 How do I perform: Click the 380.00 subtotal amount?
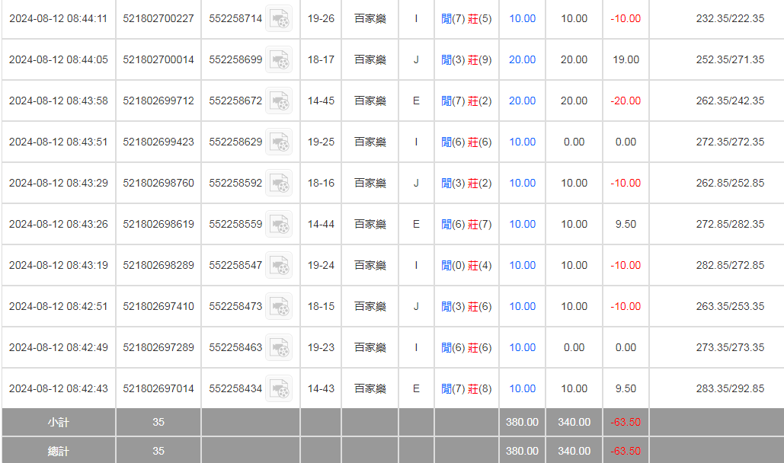(x=522, y=422)
